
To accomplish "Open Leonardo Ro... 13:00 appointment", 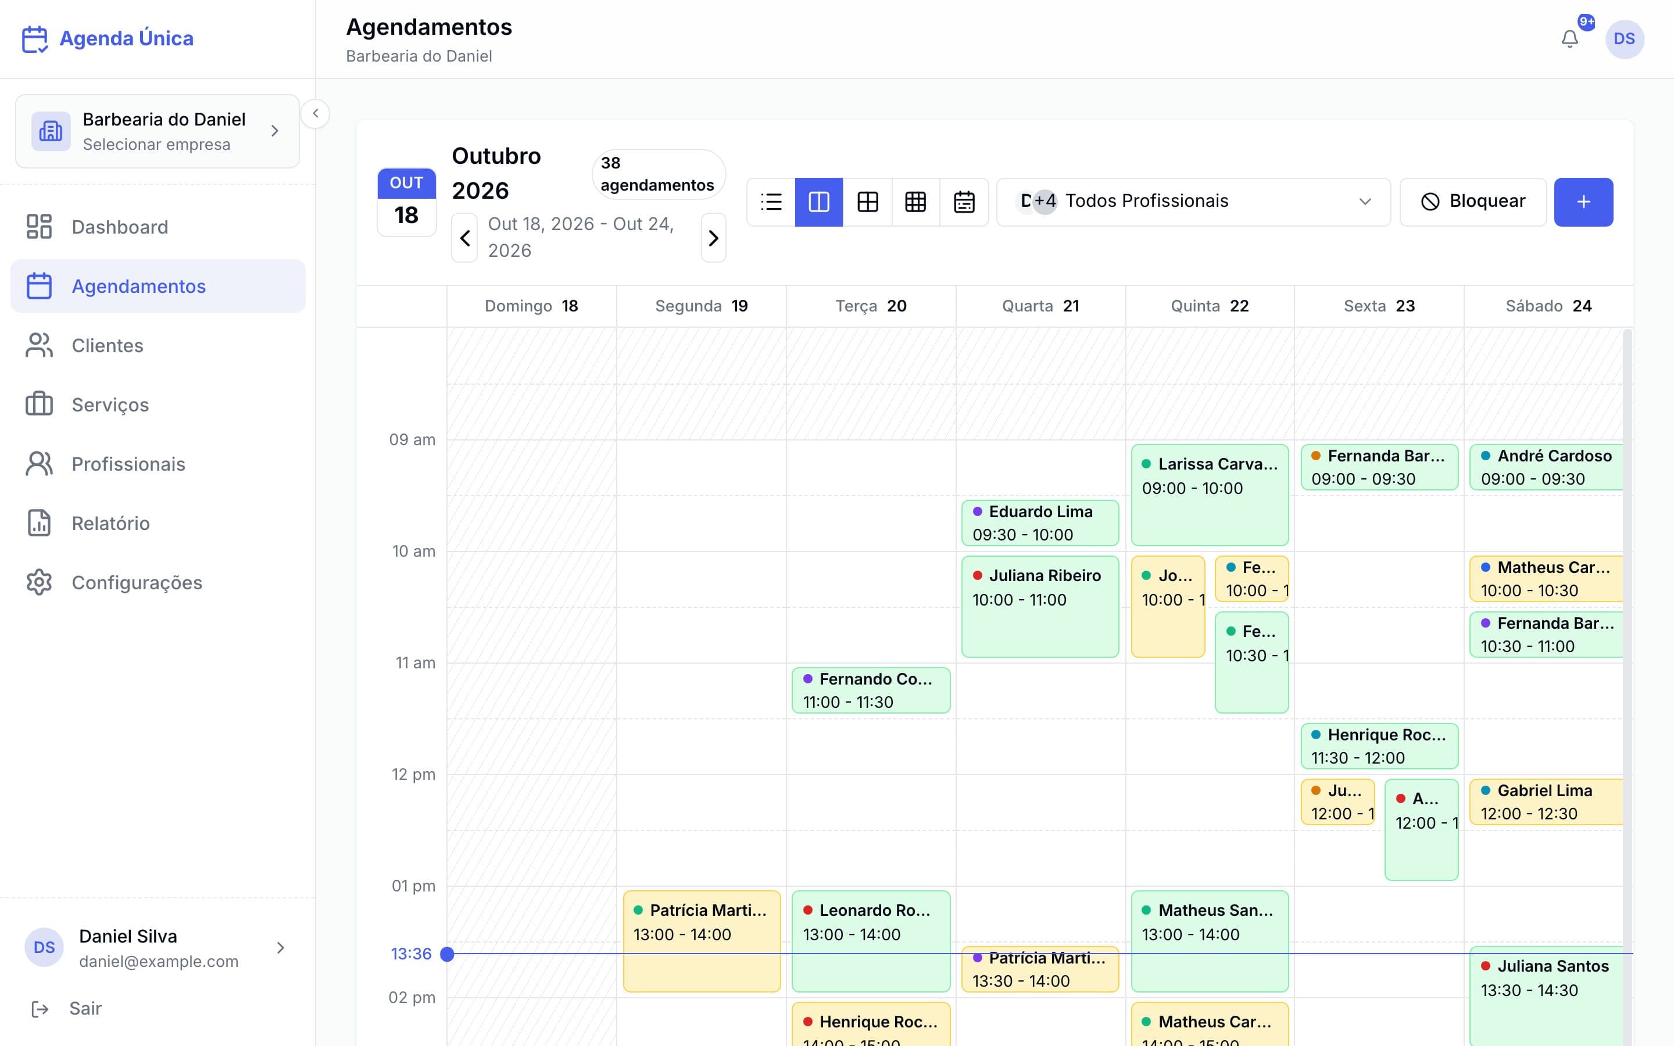I will click(871, 941).
